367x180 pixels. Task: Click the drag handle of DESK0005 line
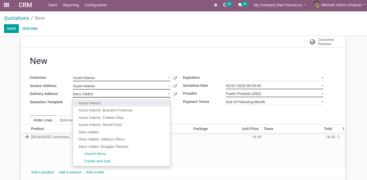coord(27,137)
